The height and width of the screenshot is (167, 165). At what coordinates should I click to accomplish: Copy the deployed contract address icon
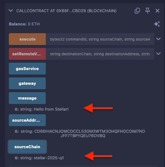click(137, 11)
